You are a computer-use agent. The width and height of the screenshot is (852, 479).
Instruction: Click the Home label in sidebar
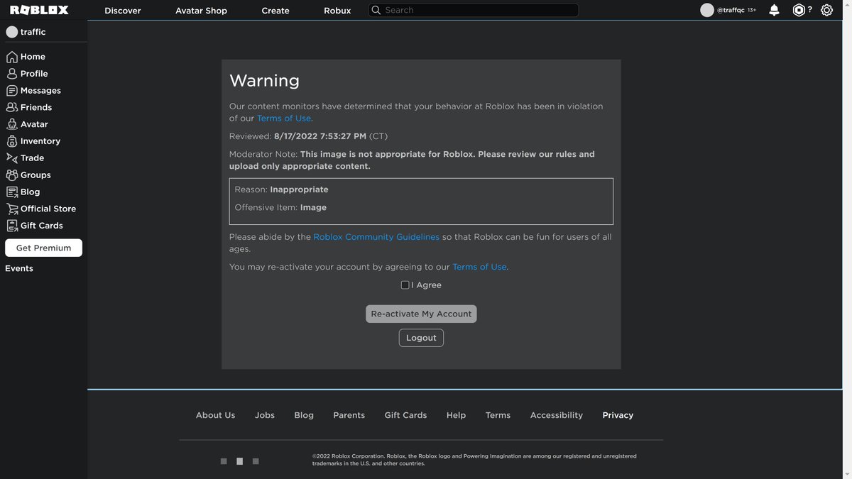pos(33,57)
